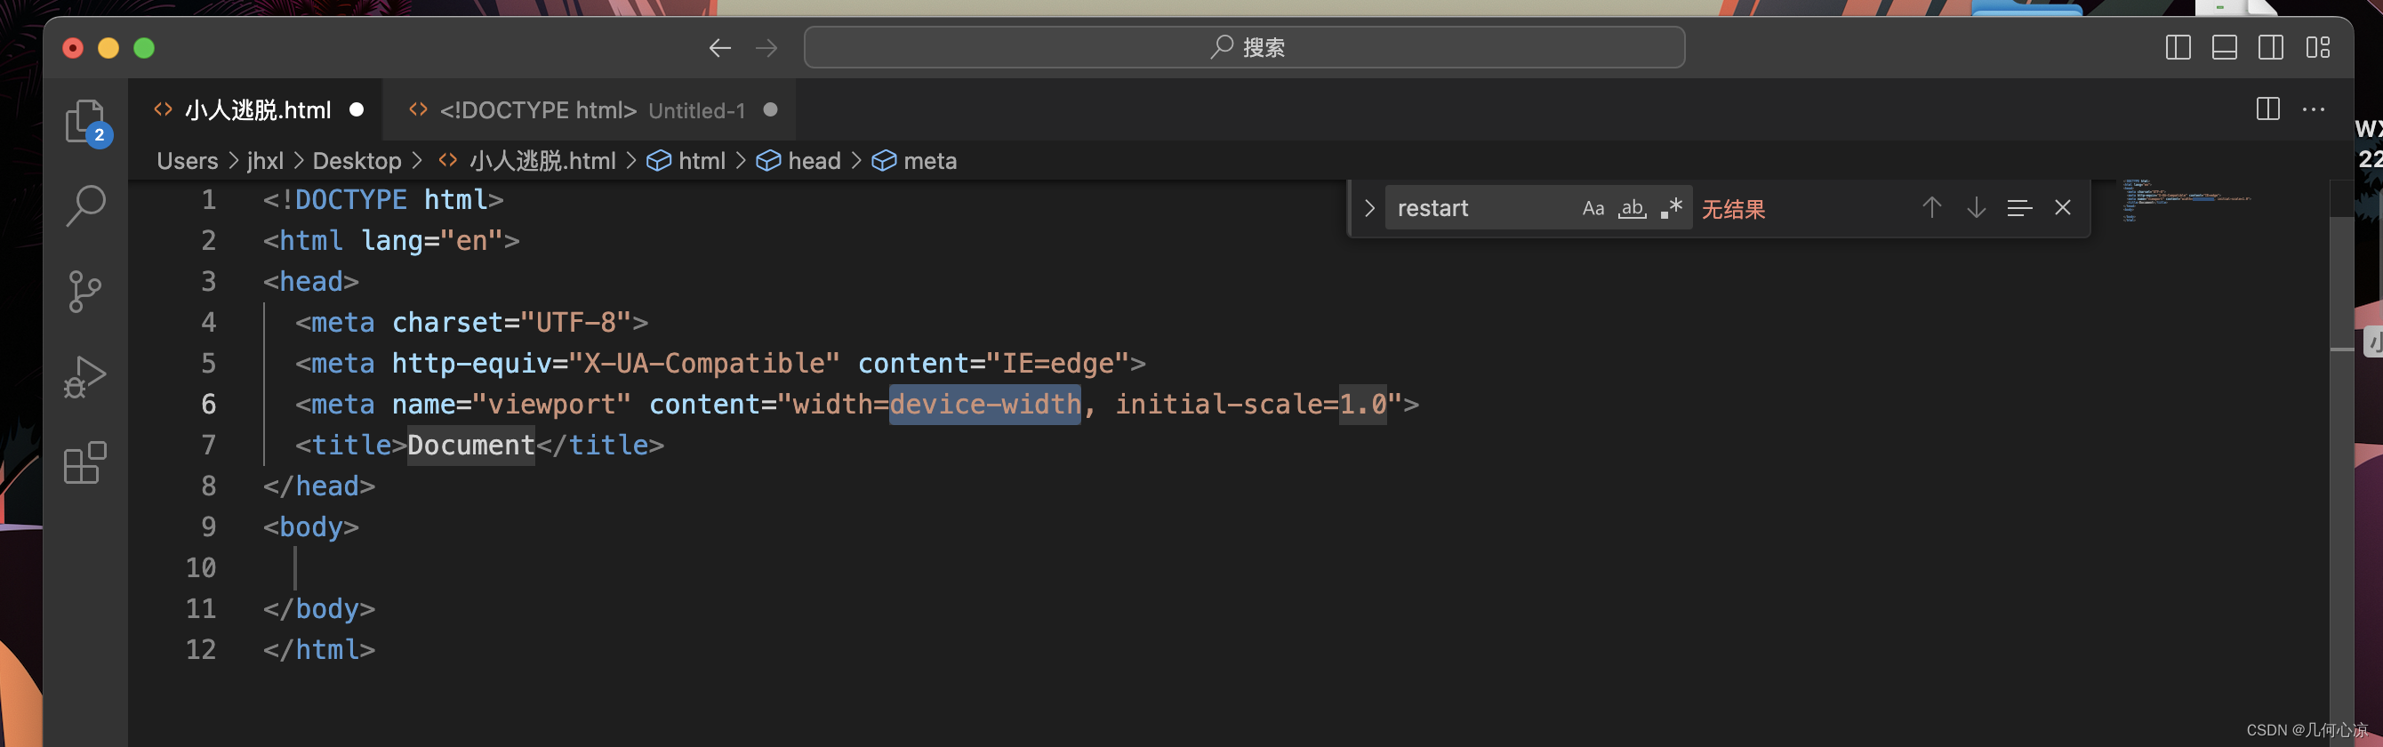Click the highlighted device-width text

985,405
